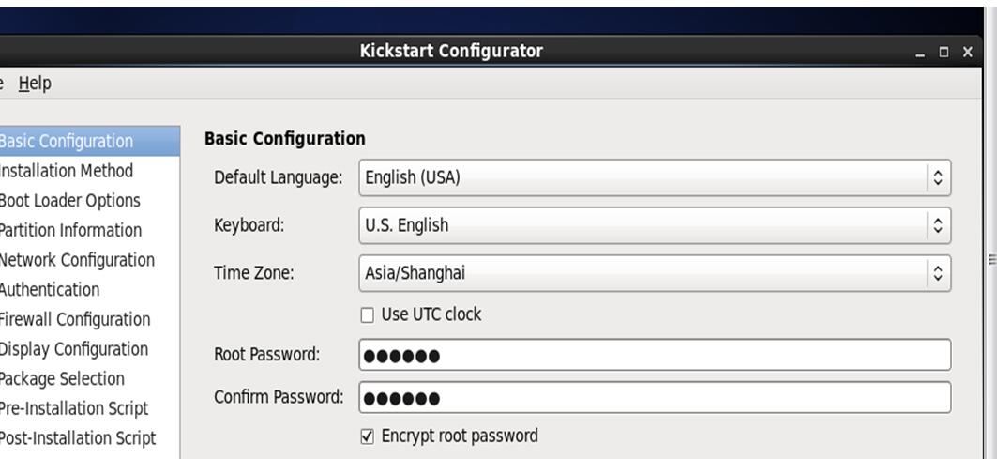
Task: Open the Help menu
Action: pyautogui.click(x=35, y=84)
